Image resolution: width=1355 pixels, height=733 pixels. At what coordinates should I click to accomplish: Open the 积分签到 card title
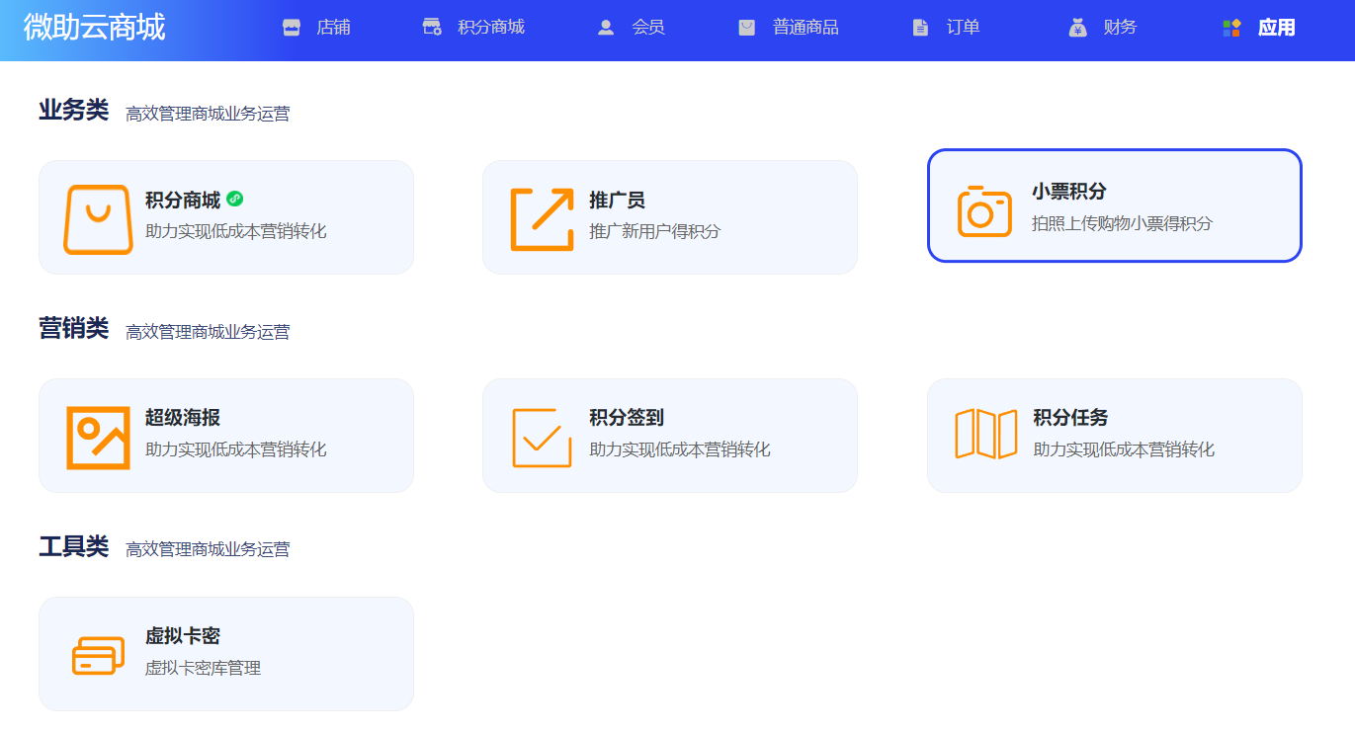click(x=627, y=418)
